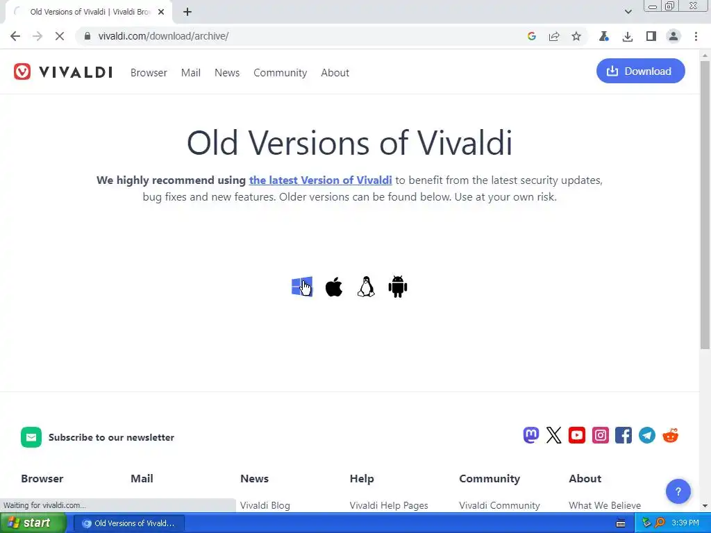Click the taskbar keyboard tray icon
The image size is (711, 533).
point(621,523)
